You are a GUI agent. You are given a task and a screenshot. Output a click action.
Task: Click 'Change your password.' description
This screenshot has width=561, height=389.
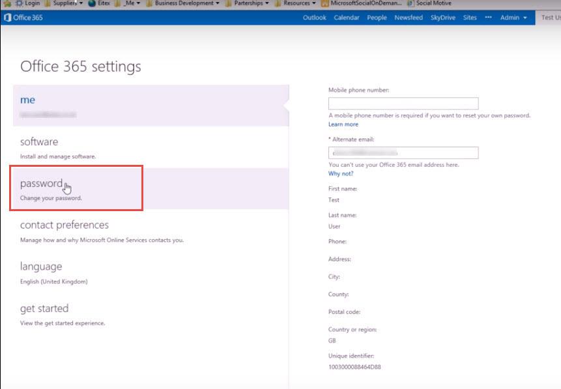click(51, 198)
